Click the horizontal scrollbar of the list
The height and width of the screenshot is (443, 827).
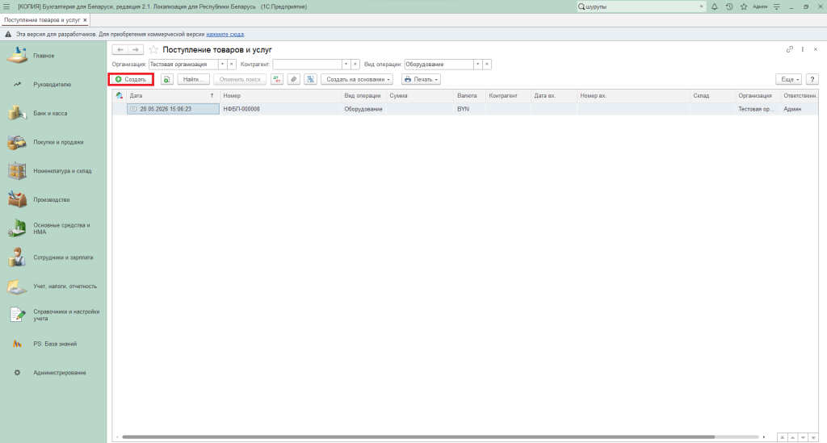pos(418,437)
